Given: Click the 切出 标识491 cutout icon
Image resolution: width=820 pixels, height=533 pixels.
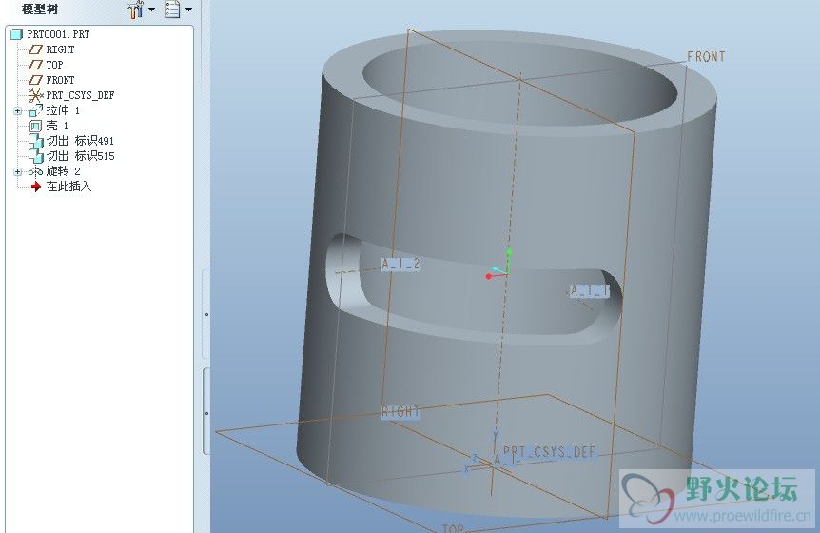Looking at the screenshot, I should 35,141.
